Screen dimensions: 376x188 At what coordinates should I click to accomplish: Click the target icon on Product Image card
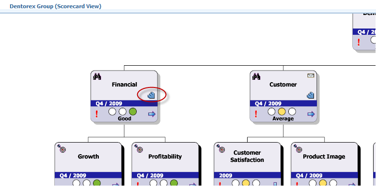(x=298, y=148)
